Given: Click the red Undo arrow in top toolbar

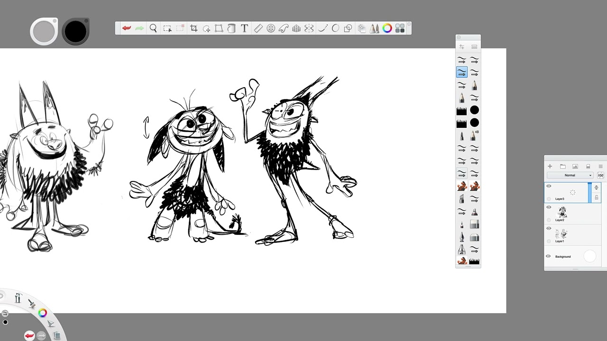Looking at the screenshot, I should coord(127,28).
